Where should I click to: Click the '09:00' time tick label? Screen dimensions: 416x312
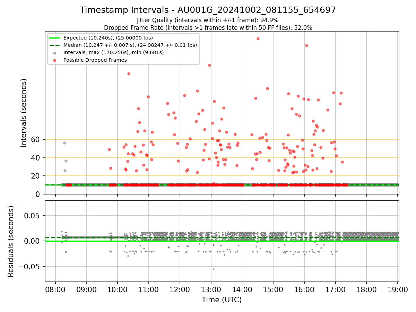pos(87,290)
